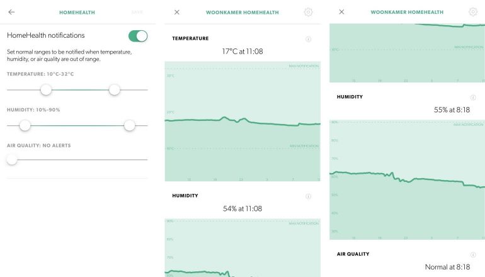Tap the Normal at 8:18 air quality reading

tap(447, 267)
